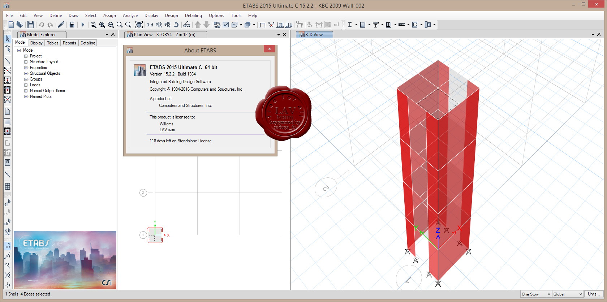The width and height of the screenshot is (607, 302).
Task: Collapse the Model root node
Action: tap(19, 50)
